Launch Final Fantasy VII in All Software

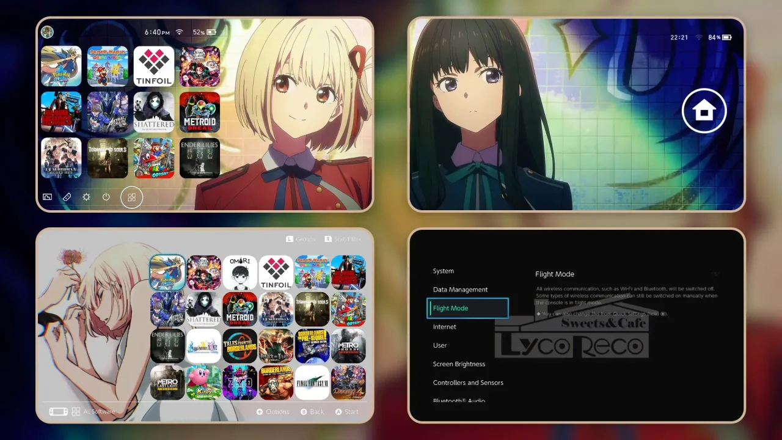click(x=312, y=383)
